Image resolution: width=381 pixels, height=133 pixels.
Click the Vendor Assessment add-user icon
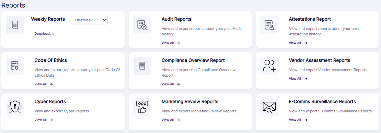click(269, 66)
